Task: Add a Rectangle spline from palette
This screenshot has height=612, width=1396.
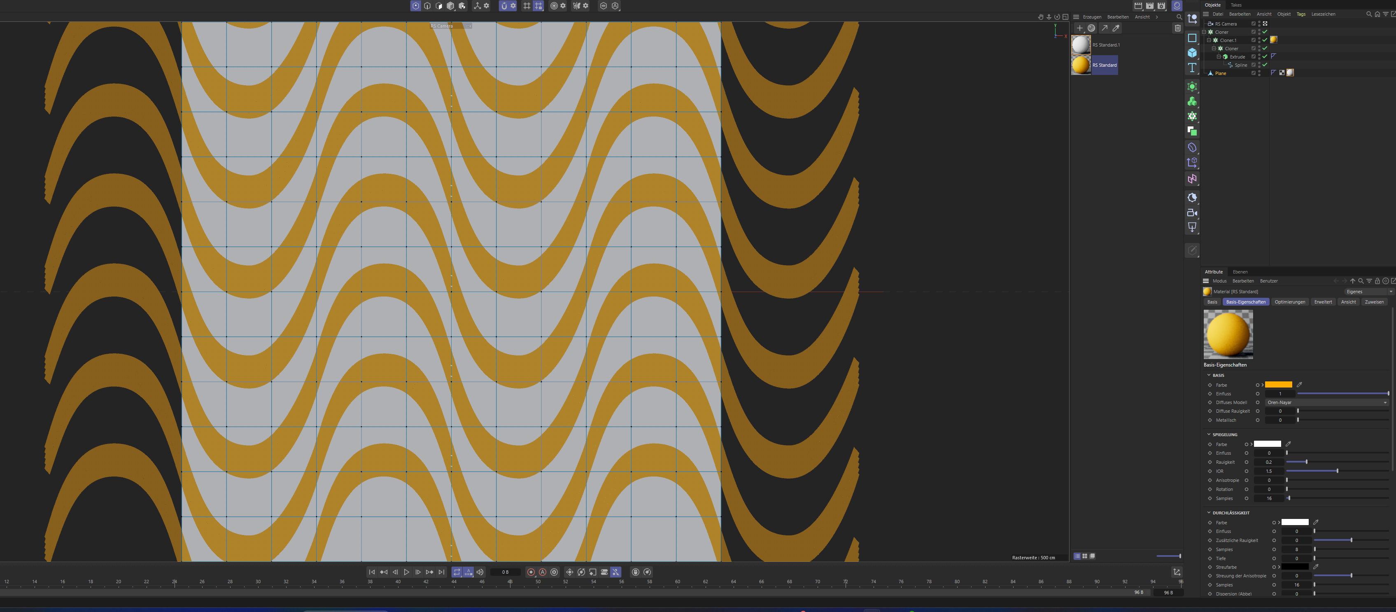Action: 1192,38
